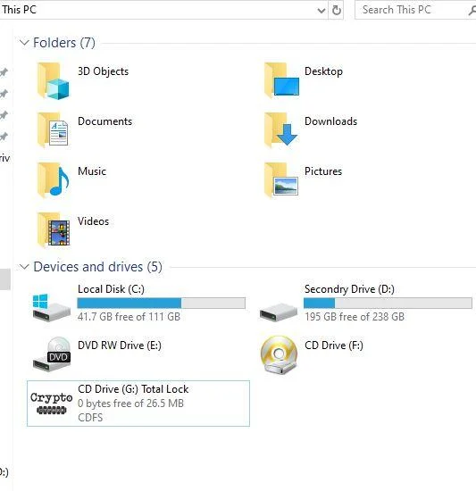Click the This PC address bar text

point(20,10)
